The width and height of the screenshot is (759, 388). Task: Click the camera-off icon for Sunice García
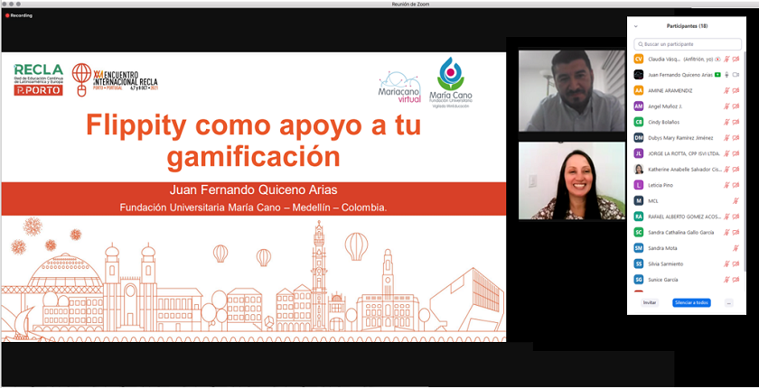pos(736,280)
